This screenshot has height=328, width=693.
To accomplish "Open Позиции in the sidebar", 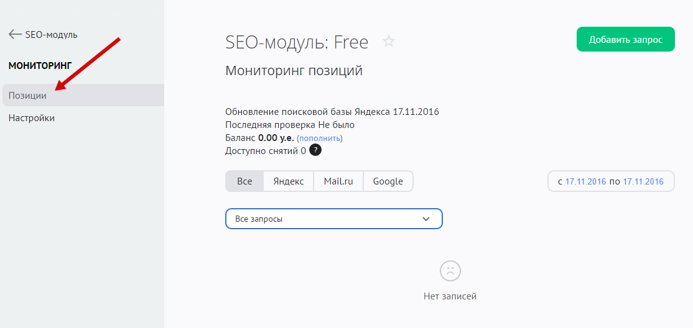I will point(27,96).
